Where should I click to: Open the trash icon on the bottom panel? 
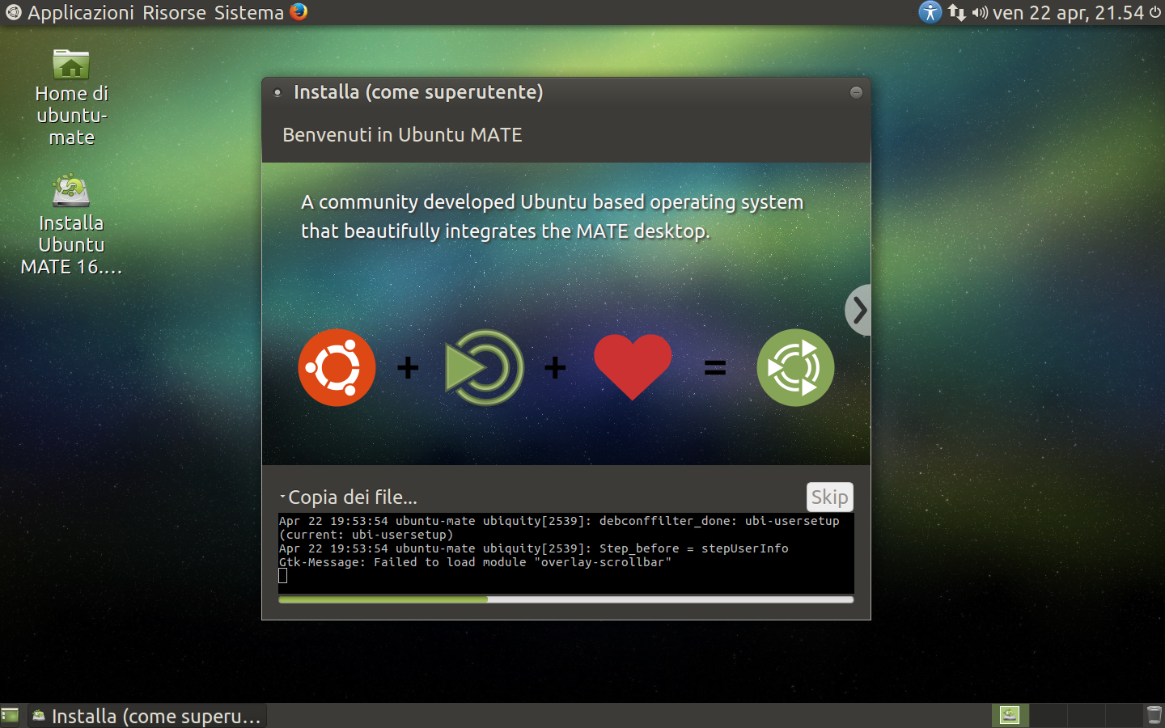1154,715
